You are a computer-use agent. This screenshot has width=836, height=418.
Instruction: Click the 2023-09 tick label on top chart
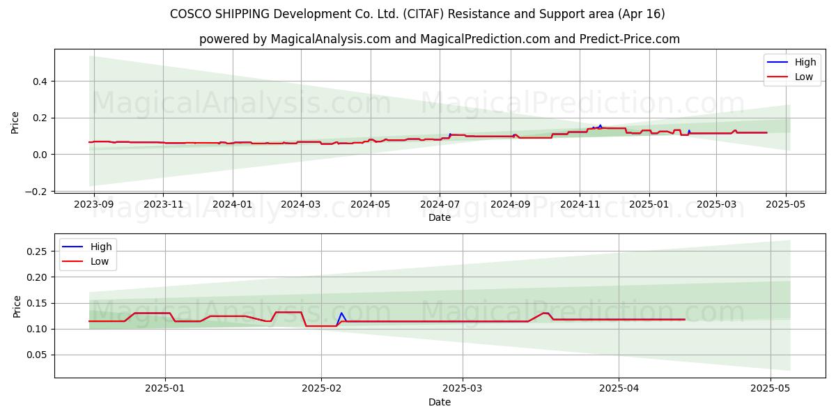click(x=93, y=204)
